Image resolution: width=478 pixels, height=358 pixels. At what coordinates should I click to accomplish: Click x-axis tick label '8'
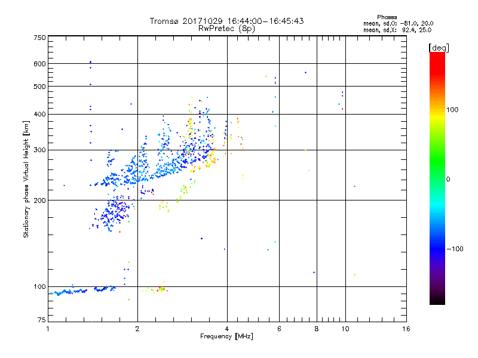317,329
